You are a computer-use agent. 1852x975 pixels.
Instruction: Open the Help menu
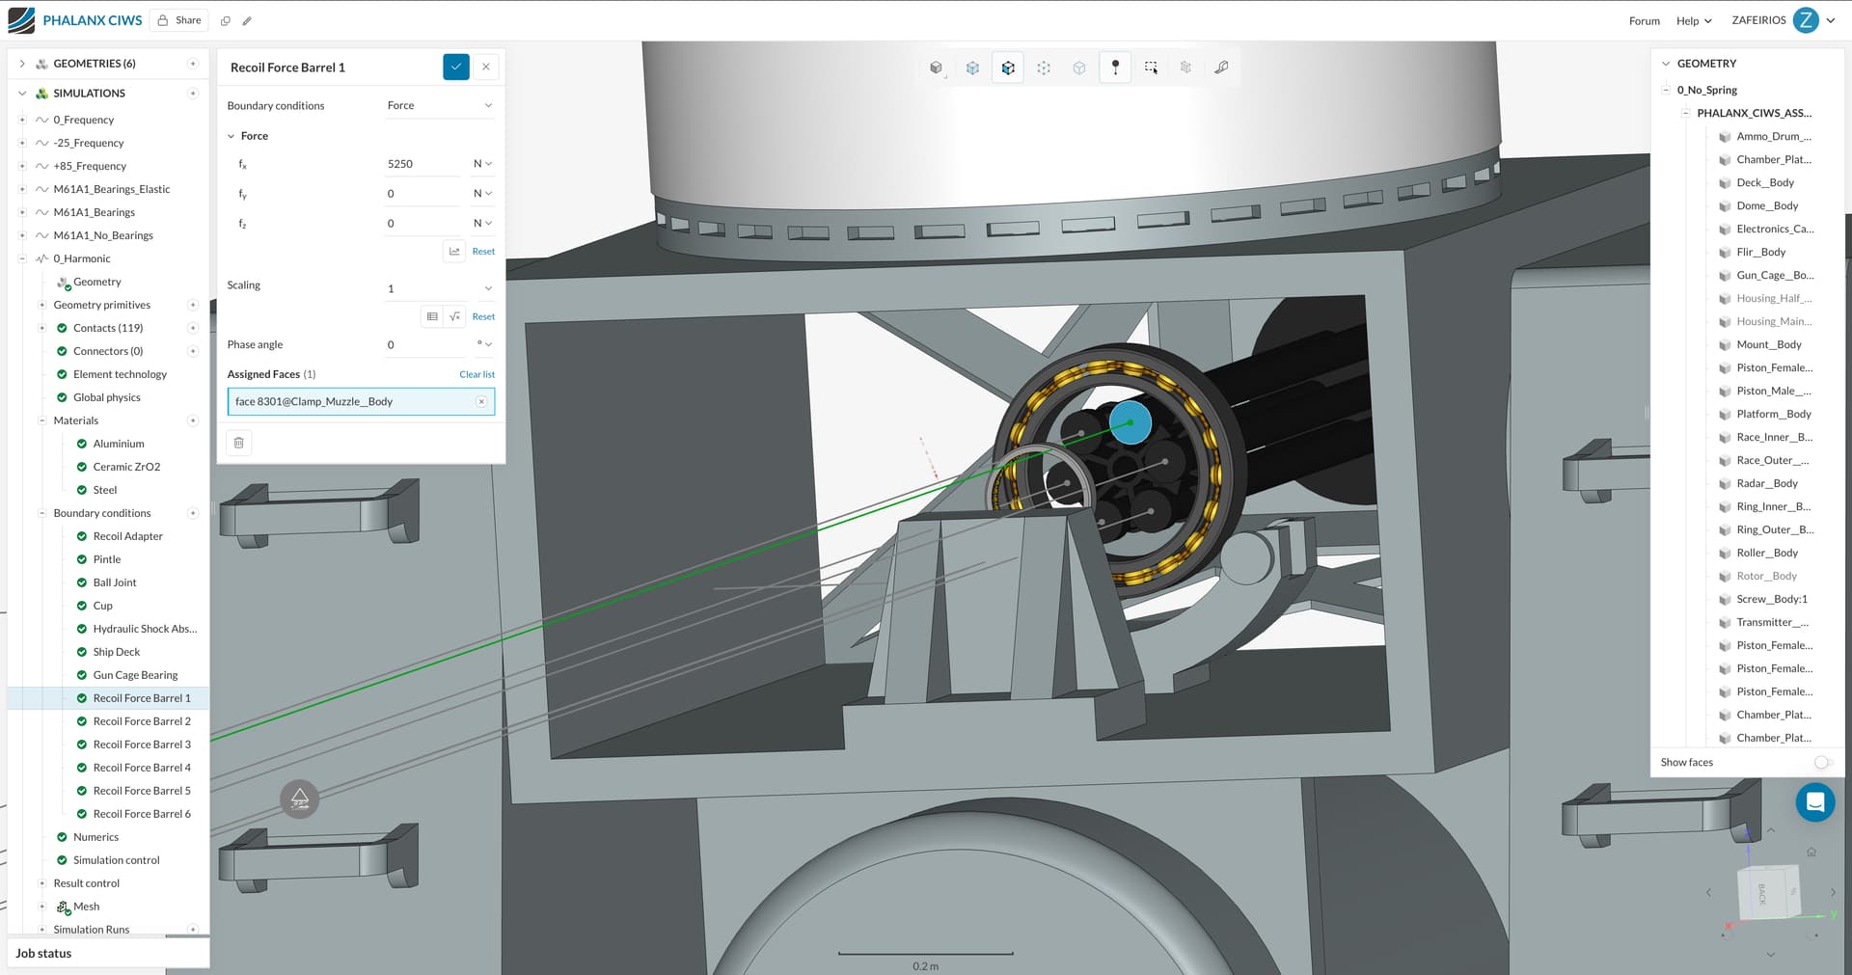1693,20
